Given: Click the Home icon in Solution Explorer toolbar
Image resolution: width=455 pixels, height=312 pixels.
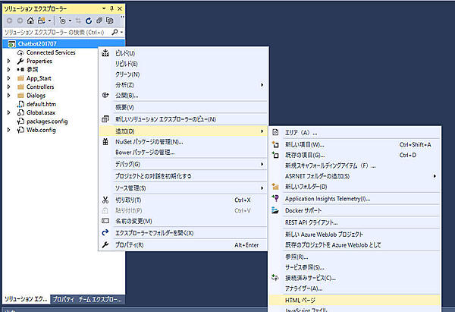Looking at the screenshot, I should (31, 20).
